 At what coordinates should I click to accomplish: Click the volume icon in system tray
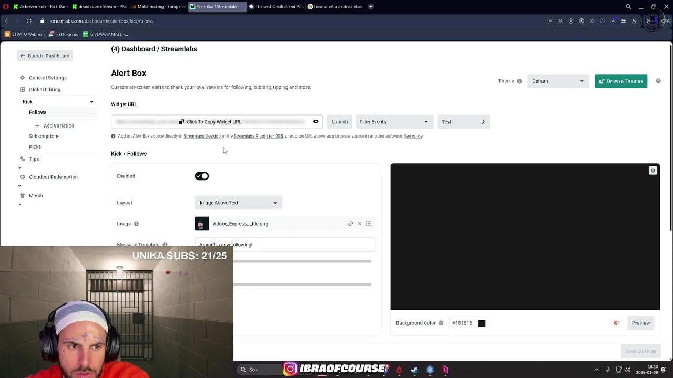(x=627, y=370)
